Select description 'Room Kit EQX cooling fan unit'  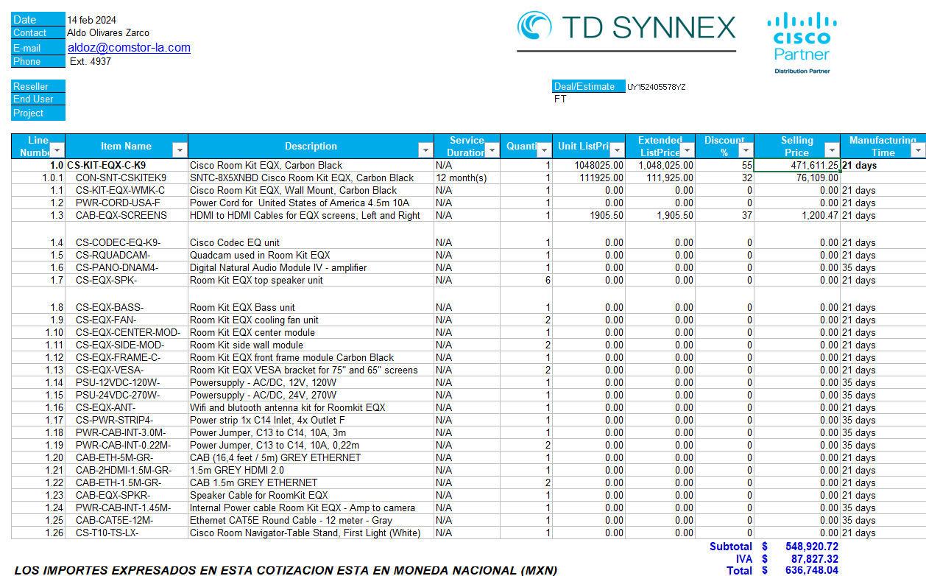[x=255, y=320]
